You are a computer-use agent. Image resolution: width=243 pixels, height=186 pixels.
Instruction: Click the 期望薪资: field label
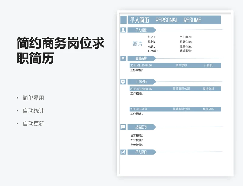click(186, 51)
